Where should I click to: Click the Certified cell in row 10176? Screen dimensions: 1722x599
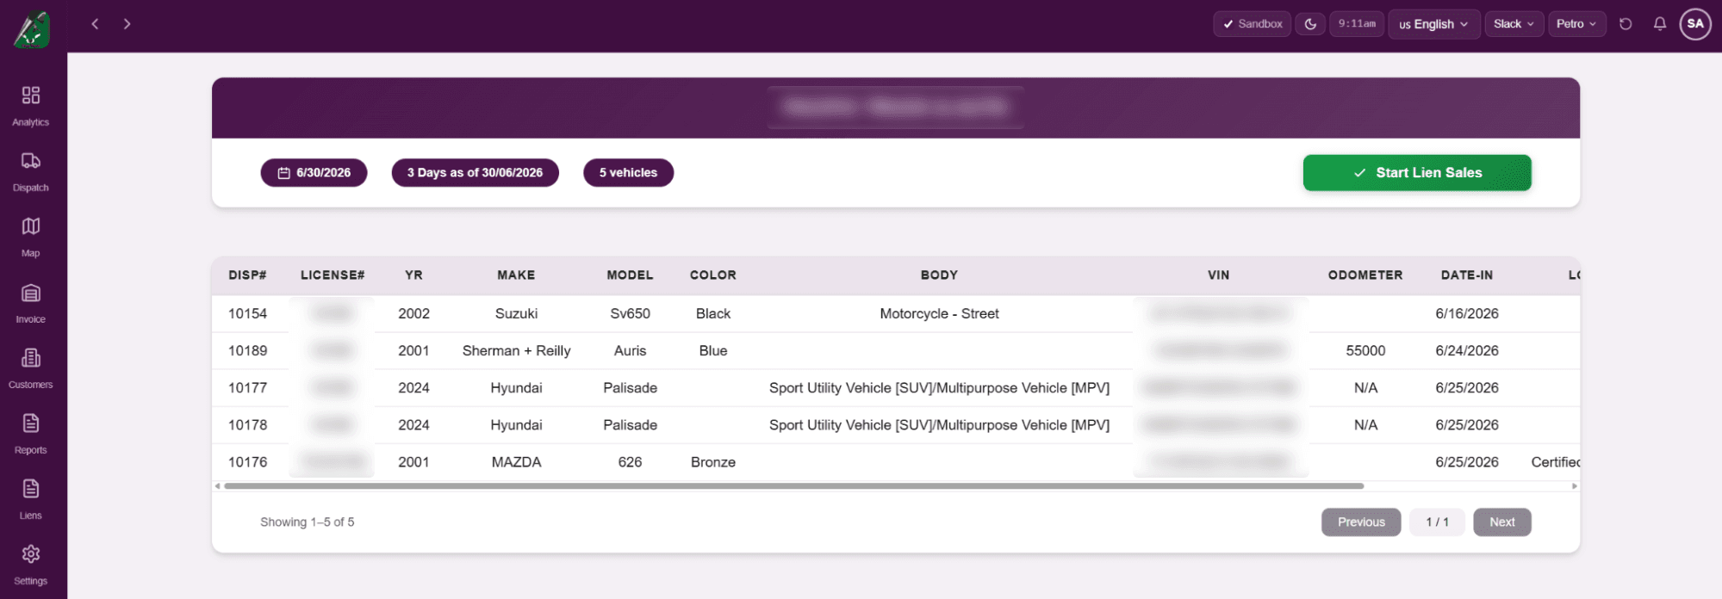[1555, 462]
